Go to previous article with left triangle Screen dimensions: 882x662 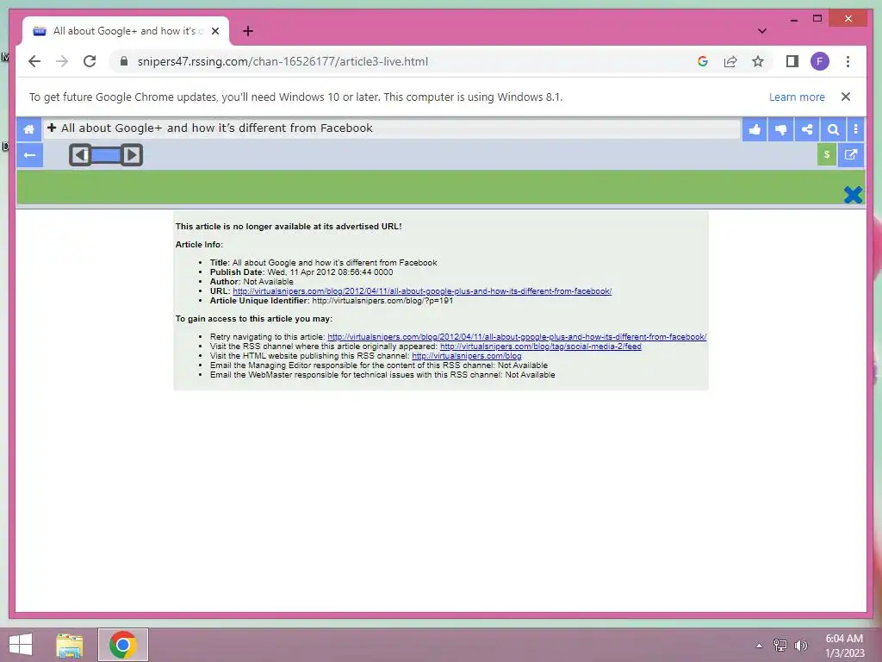pyautogui.click(x=81, y=155)
